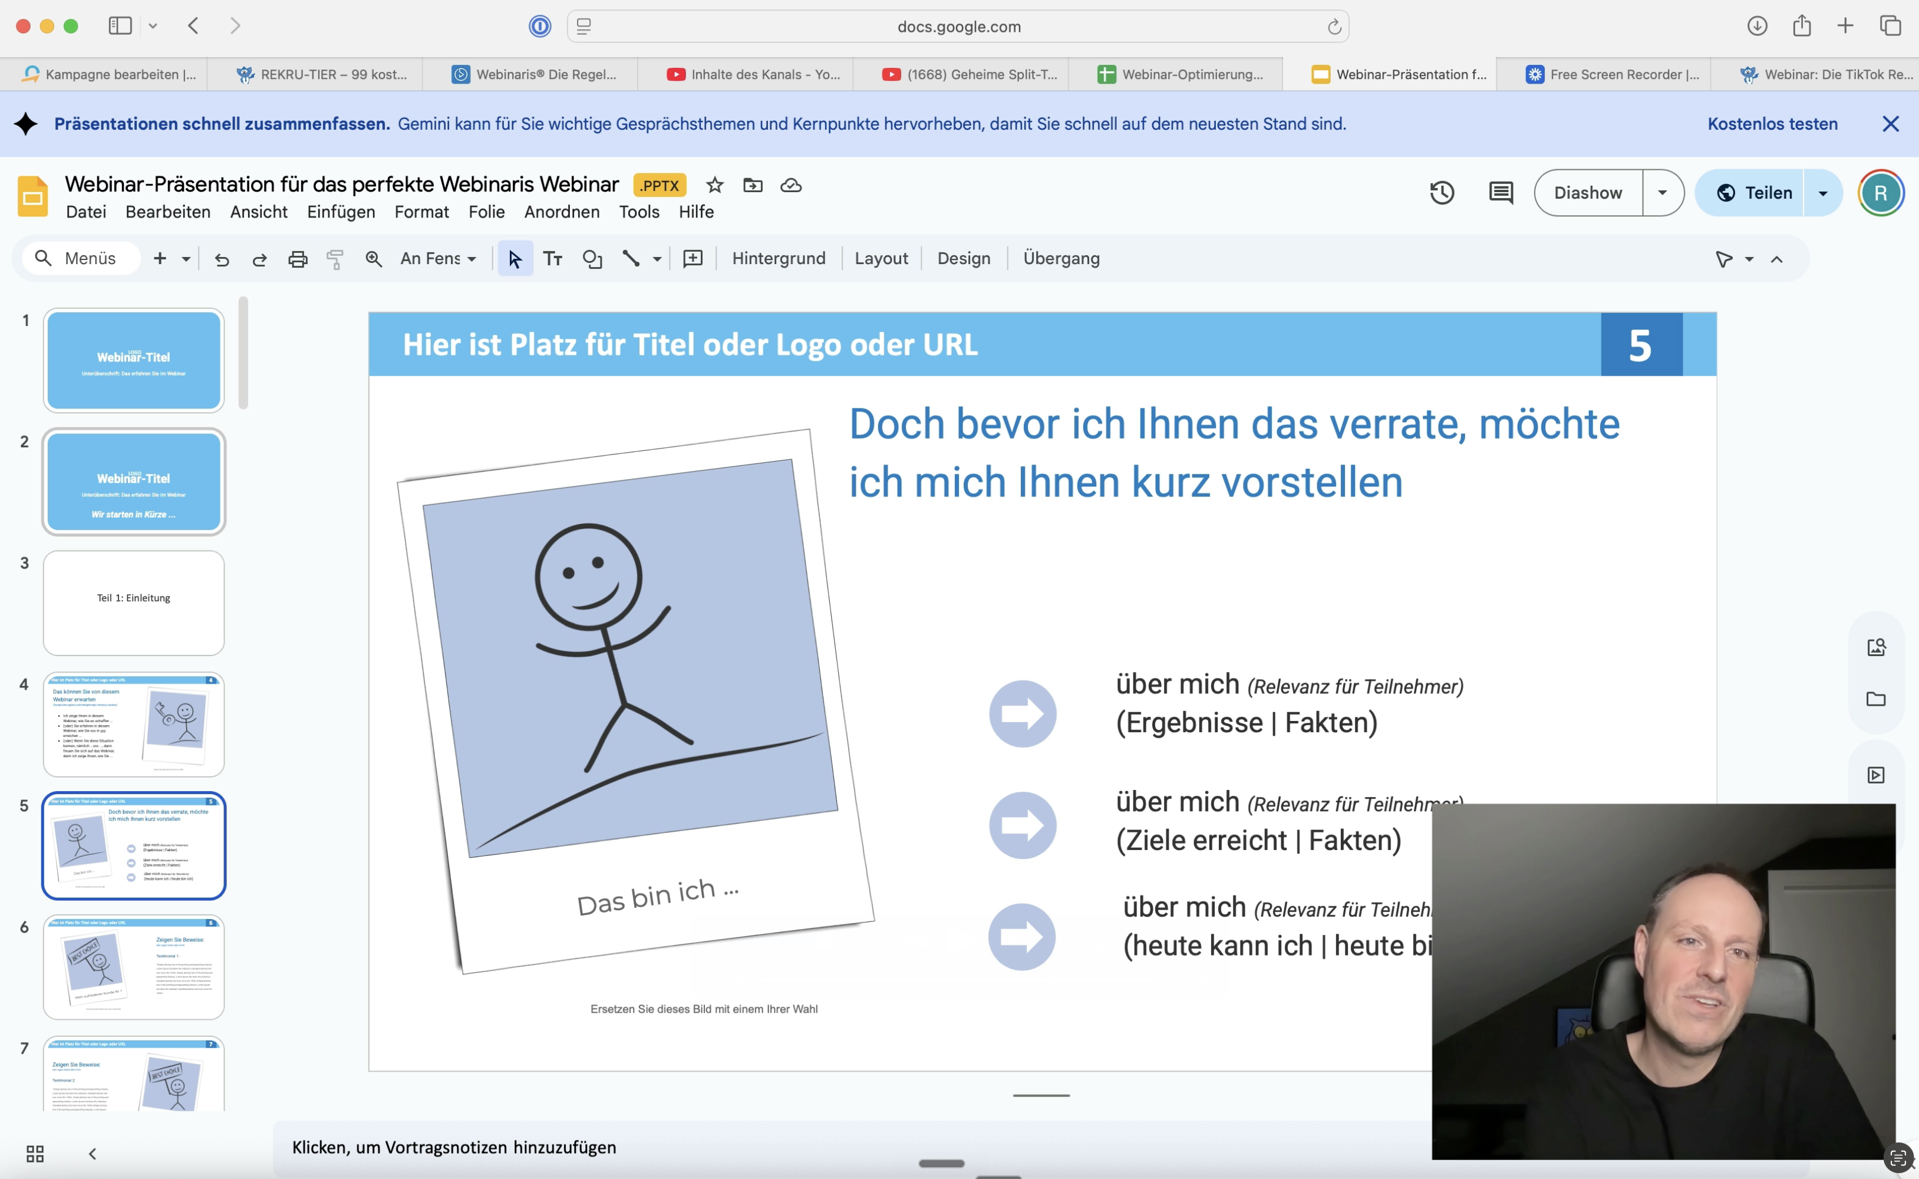This screenshot has height=1179, width=1919.
Task: Start the Diashow
Action: click(1588, 193)
